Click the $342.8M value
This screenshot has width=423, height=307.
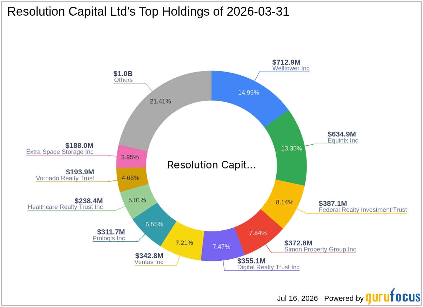click(149, 256)
